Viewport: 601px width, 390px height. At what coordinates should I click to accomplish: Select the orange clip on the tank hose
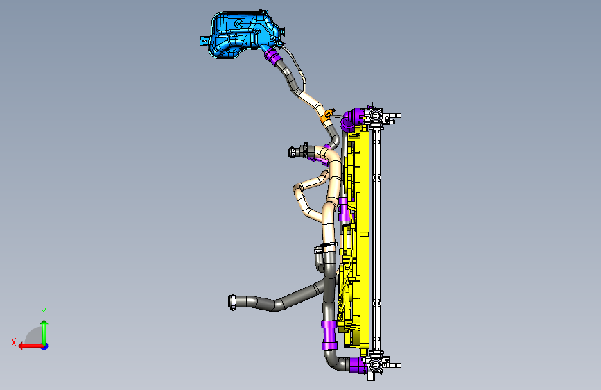click(x=327, y=117)
